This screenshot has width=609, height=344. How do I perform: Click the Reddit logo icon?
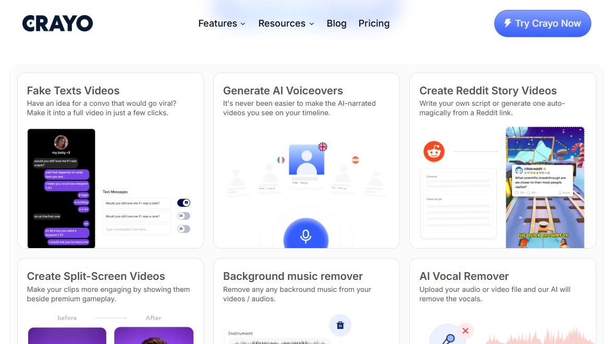pos(434,152)
